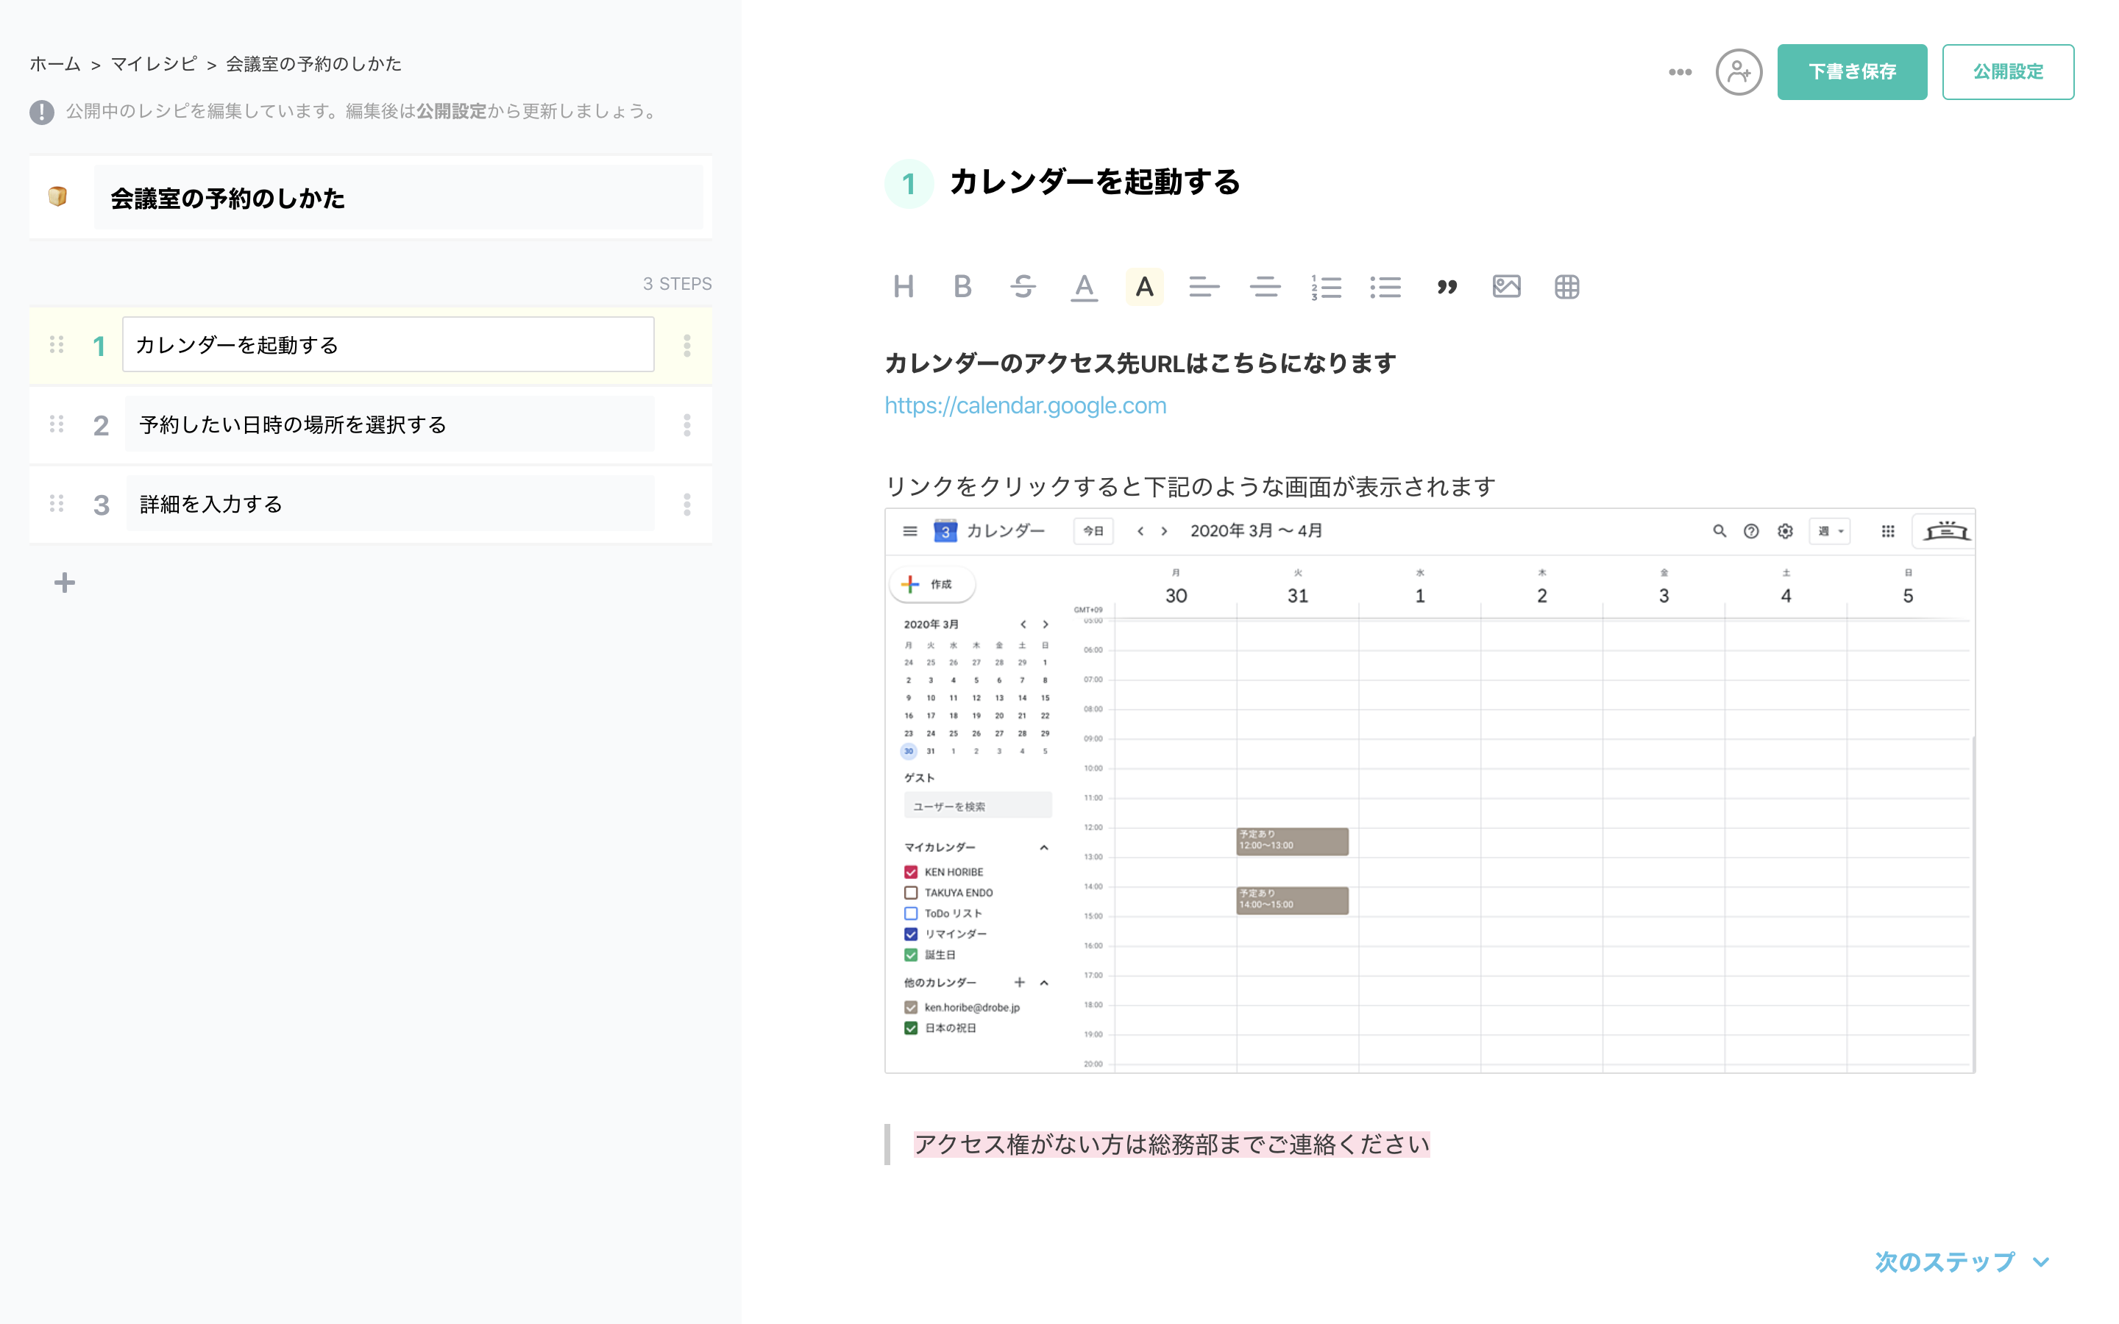Screen dimensions: 2119x1324
Task: Insert a bulleted list
Action: click(x=1385, y=286)
